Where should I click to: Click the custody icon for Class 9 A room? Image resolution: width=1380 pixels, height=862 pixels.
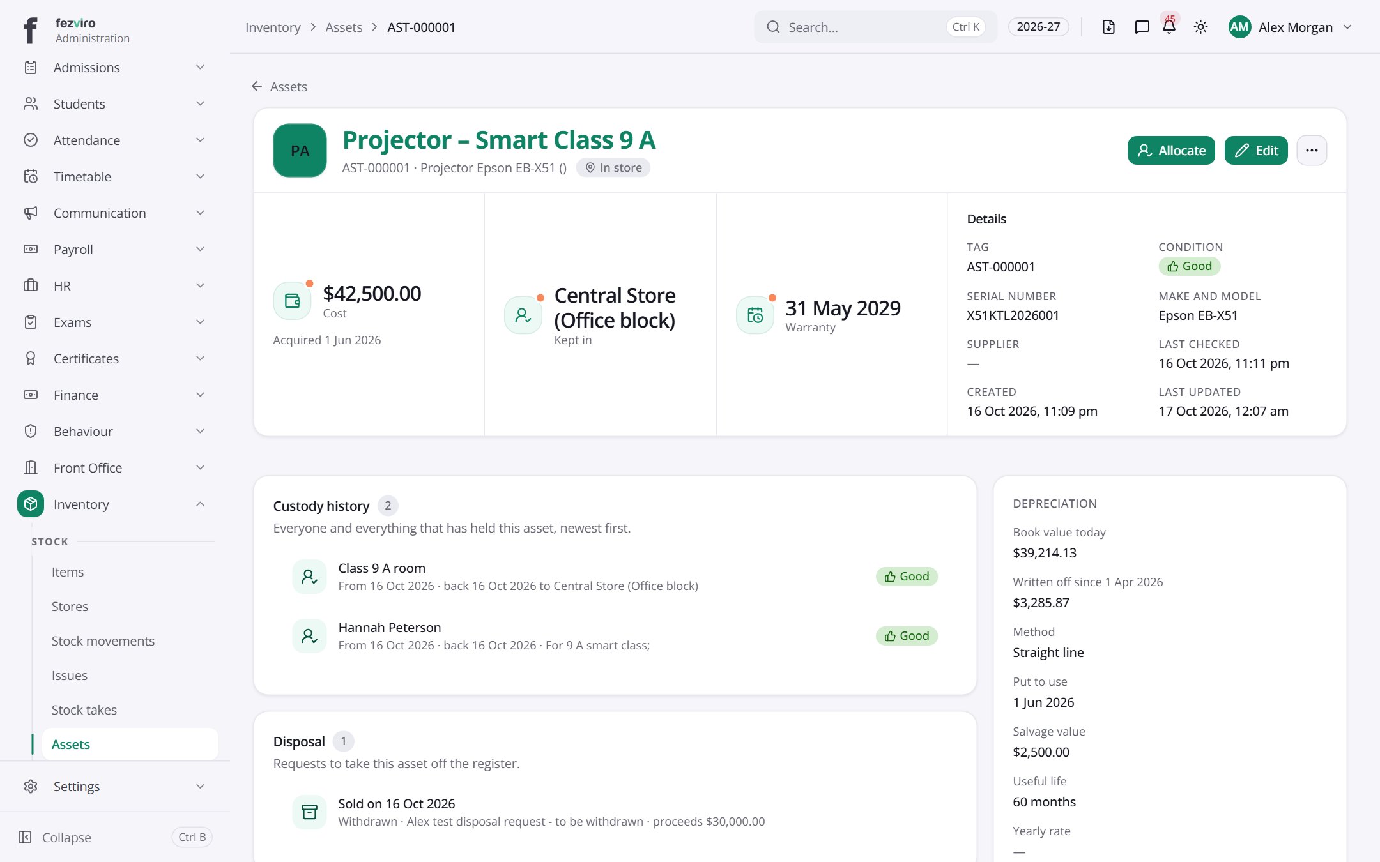click(309, 577)
